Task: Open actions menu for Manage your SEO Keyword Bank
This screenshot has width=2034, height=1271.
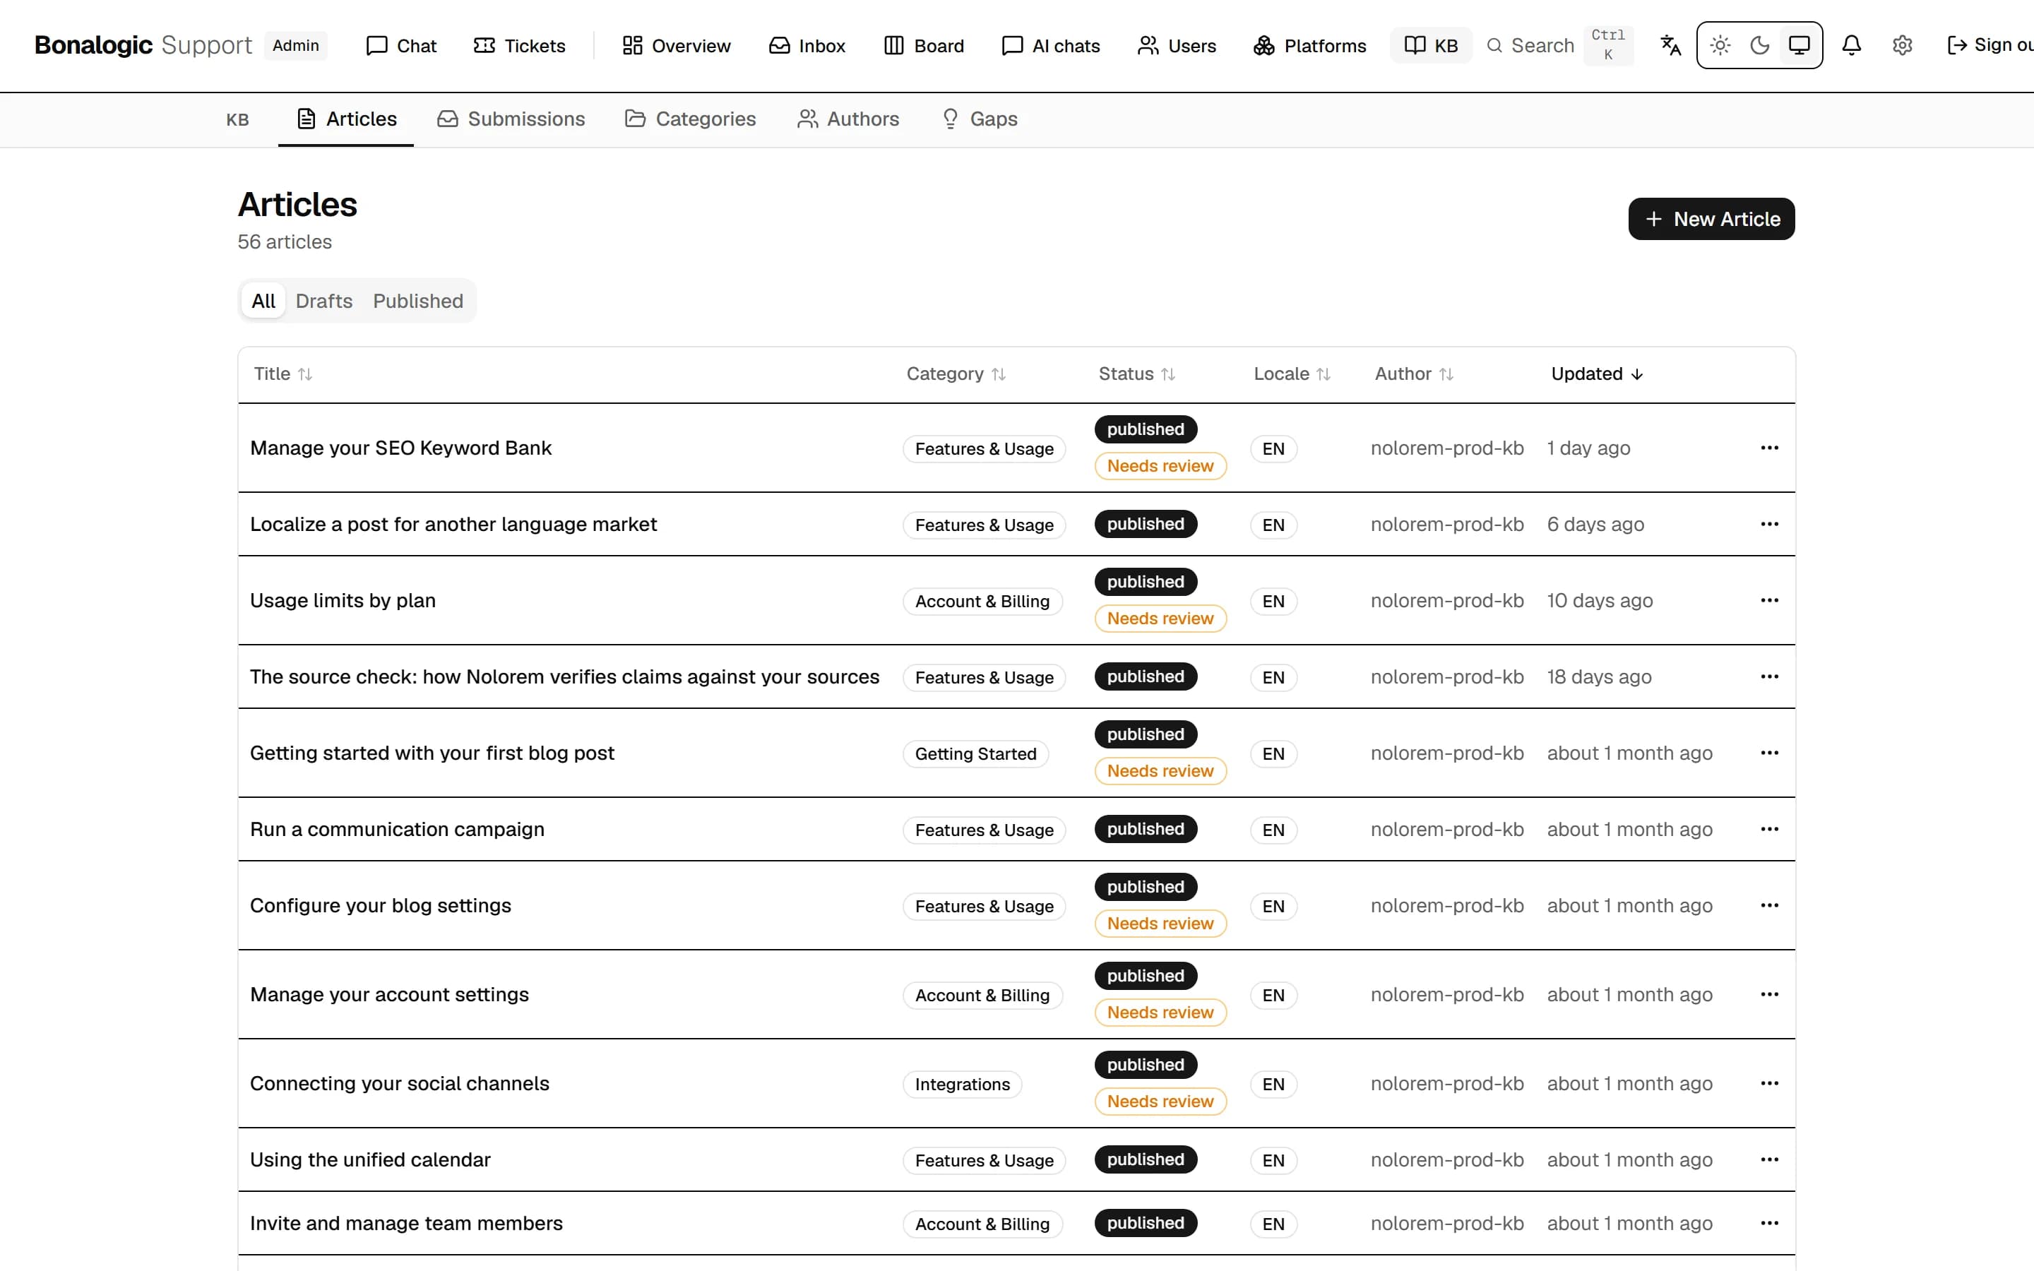Action: 1769,448
